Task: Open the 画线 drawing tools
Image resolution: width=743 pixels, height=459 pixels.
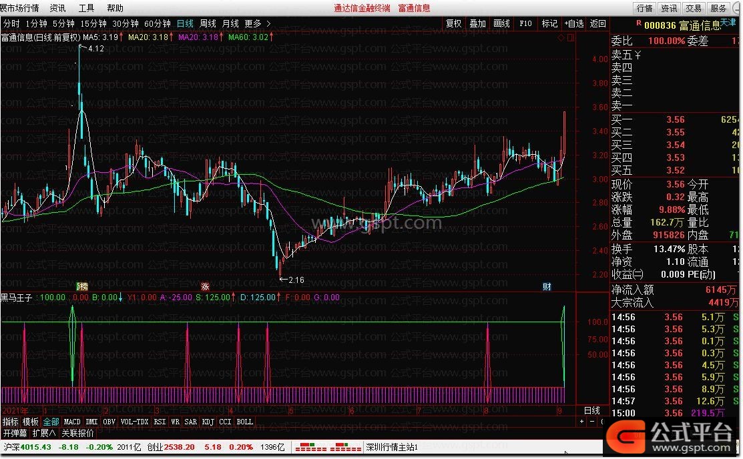Action: click(501, 24)
